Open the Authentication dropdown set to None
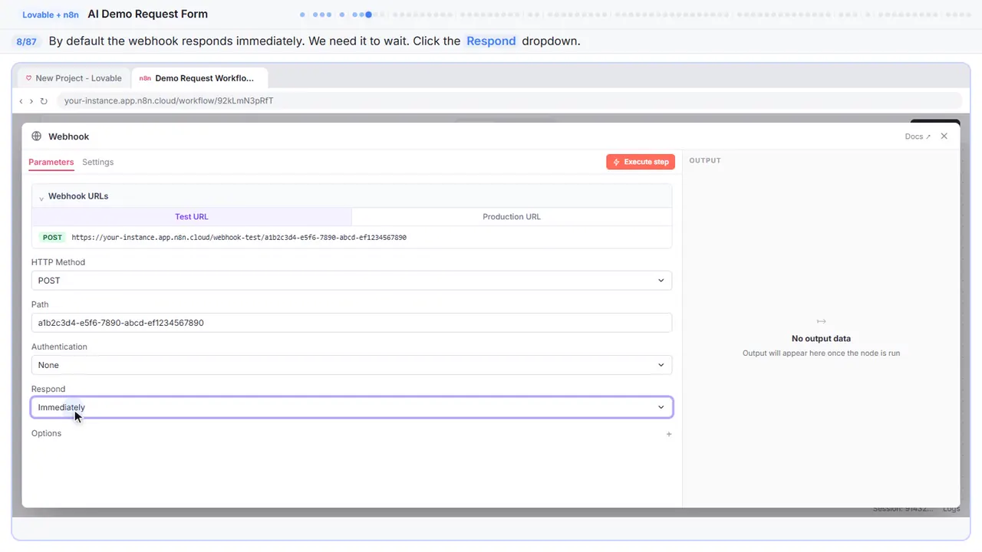This screenshot has width=982, height=552. 351,365
